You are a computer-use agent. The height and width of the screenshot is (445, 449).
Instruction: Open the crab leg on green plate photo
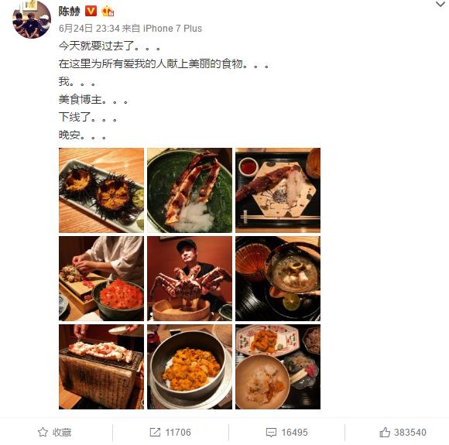(x=190, y=190)
